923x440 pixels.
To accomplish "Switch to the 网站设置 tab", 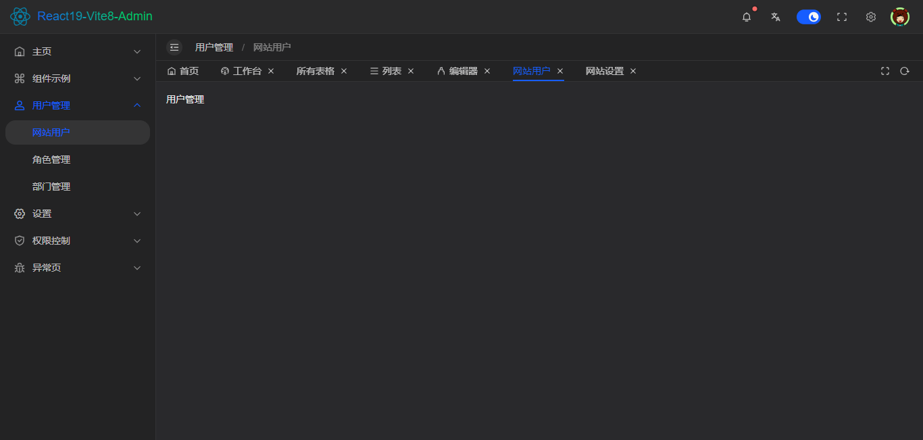I will (x=605, y=71).
